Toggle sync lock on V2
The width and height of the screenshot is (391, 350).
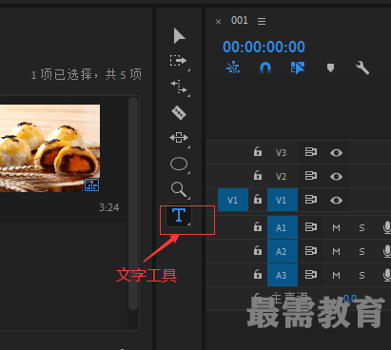311,176
